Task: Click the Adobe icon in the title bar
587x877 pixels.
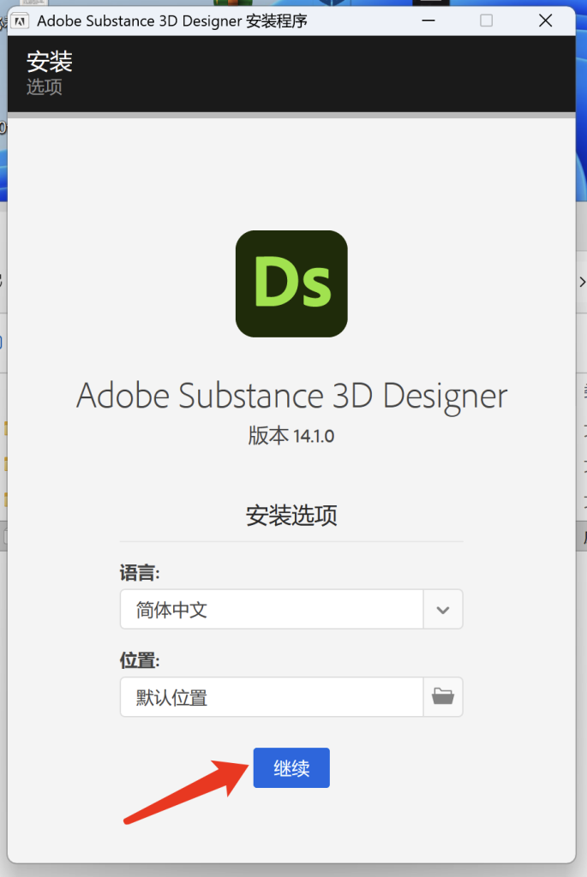Action: pos(22,21)
